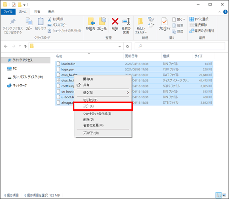The width and height of the screenshot is (229, 199).
Task: Switch to large icons view in status bar
Action: [x=224, y=195]
